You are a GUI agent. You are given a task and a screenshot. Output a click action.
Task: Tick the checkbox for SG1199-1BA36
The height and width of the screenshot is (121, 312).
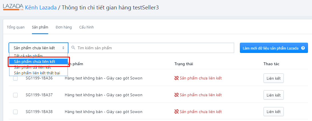pos(15,78)
